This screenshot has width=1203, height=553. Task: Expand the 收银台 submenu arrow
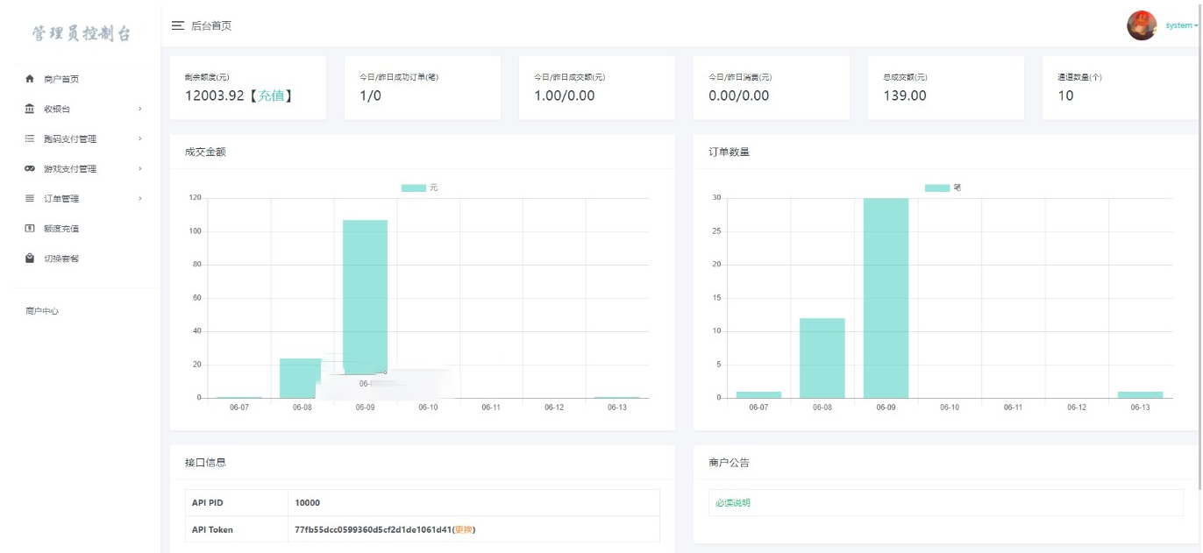[140, 109]
